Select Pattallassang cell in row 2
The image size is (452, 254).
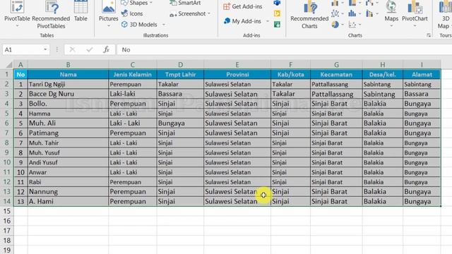click(x=336, y=84)
